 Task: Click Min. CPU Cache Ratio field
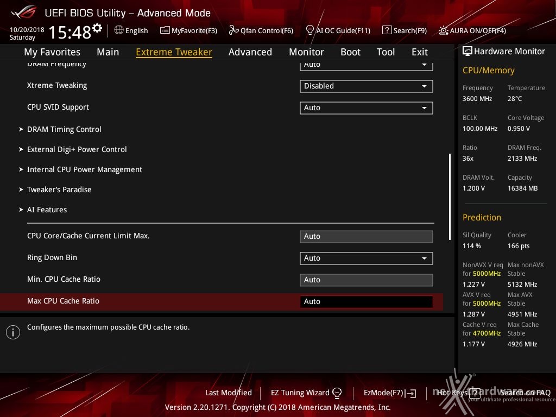click(367, 280)
